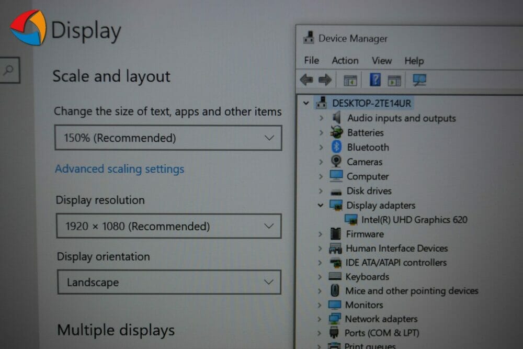Select the Bluetooth label in tree
Screen dimensions: 523x349
click(368, 147)
